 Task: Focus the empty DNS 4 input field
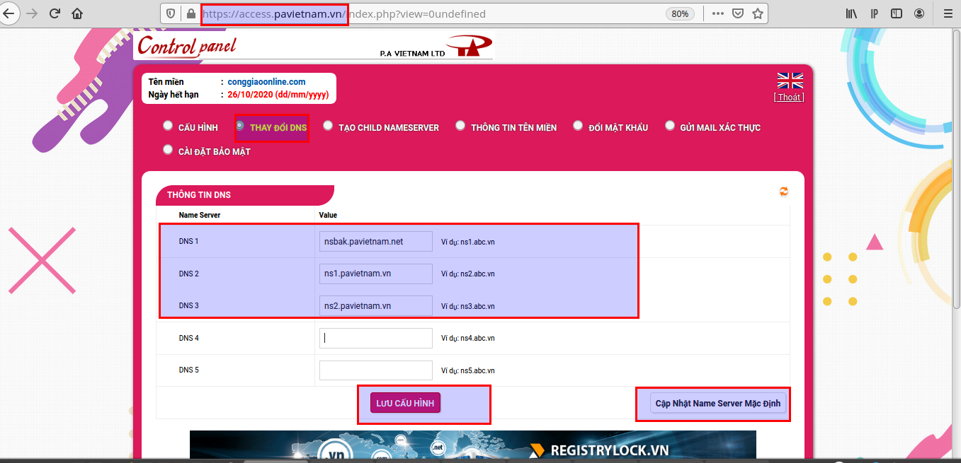pyautogui.click(x=376, y=338)
